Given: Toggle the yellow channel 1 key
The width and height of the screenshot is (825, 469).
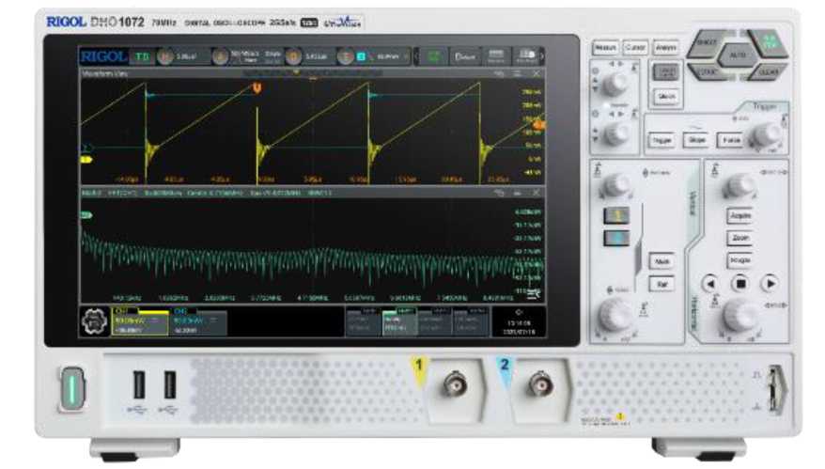Looking at the screenshot, I should (615, 216).
